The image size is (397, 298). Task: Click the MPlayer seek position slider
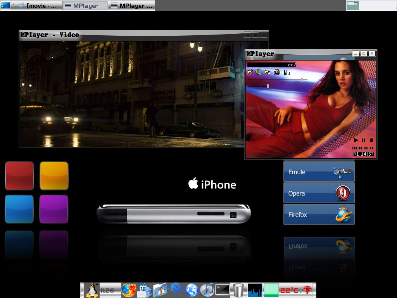tap(278, 80)
